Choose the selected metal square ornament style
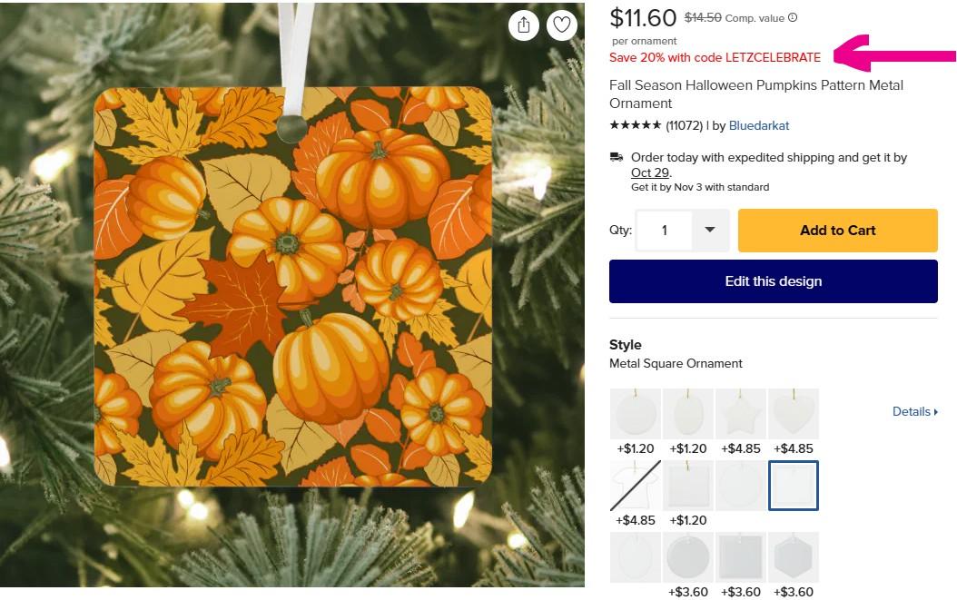The height and width of the screenshot is (600, 957). pos(794,486)
